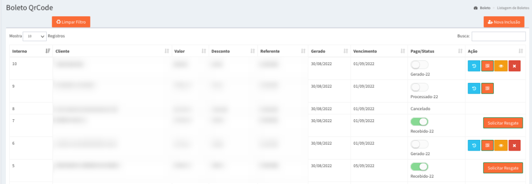The height and width of the screenshot is (184, 532).
Task: Toggle paid status for boleto 5
Action: point(420,167)
